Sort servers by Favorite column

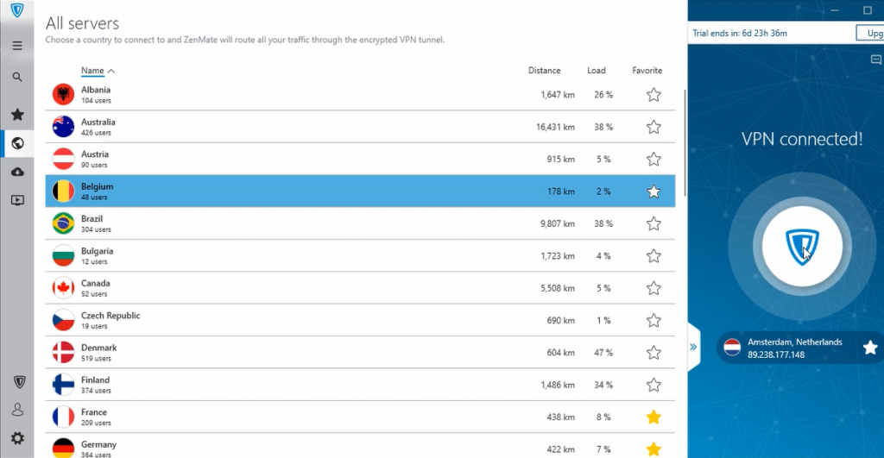pyautogui.click(x=647, y=71)
